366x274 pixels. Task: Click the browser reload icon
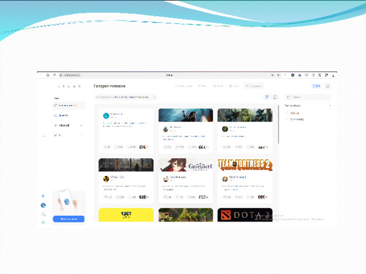point(54,75)
